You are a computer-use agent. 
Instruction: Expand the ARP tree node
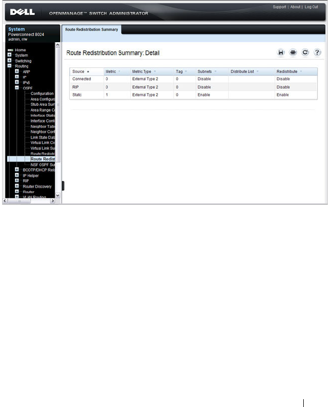pyautogui.click(x=17, y=71)
